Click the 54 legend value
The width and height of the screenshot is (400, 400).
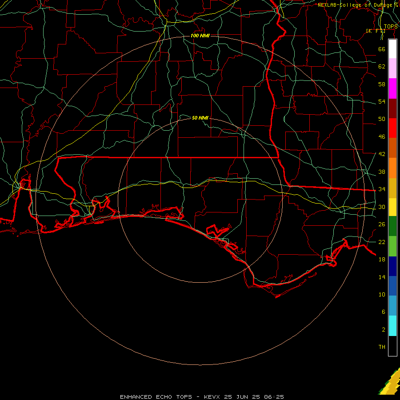[x=382, y=101]
